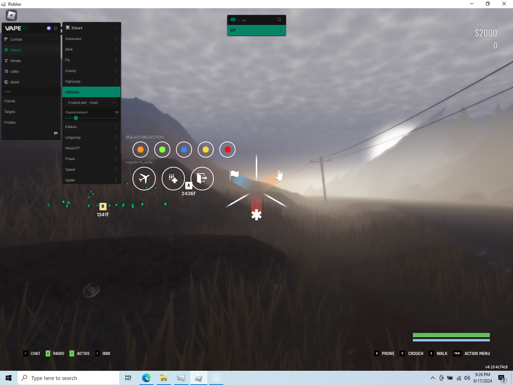Open Vape settings gear icon

click(56, 28)
